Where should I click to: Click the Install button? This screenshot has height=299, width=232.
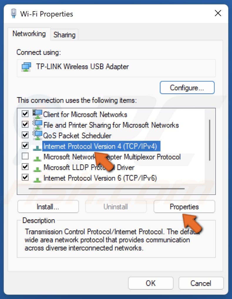(x=48, y=206)
